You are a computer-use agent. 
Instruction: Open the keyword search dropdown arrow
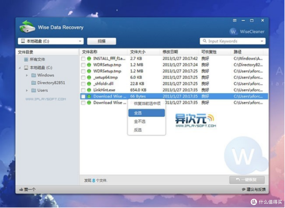point(262,41)
